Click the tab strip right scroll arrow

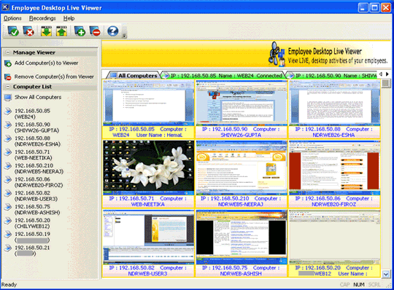pos(387,74)
